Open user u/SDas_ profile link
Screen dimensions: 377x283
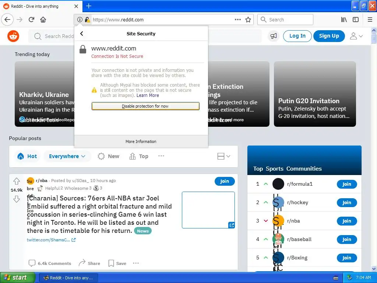tap(80, 181)
